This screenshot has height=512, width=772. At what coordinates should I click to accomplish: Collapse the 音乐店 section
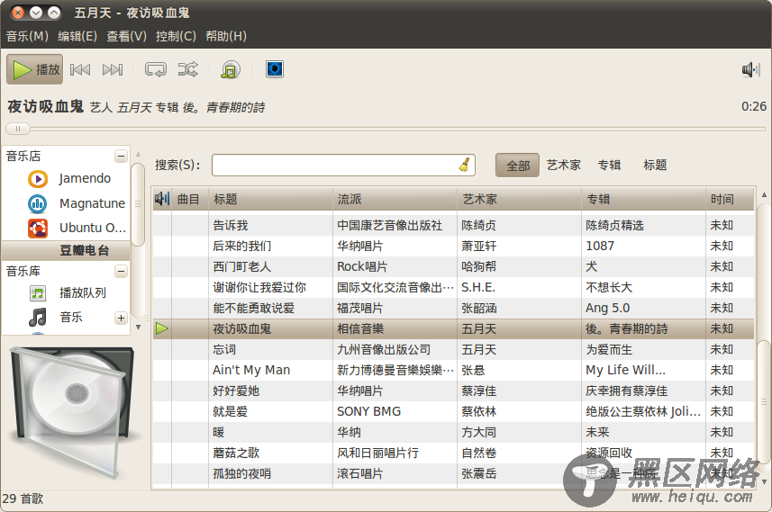click(x=121, y=157)
